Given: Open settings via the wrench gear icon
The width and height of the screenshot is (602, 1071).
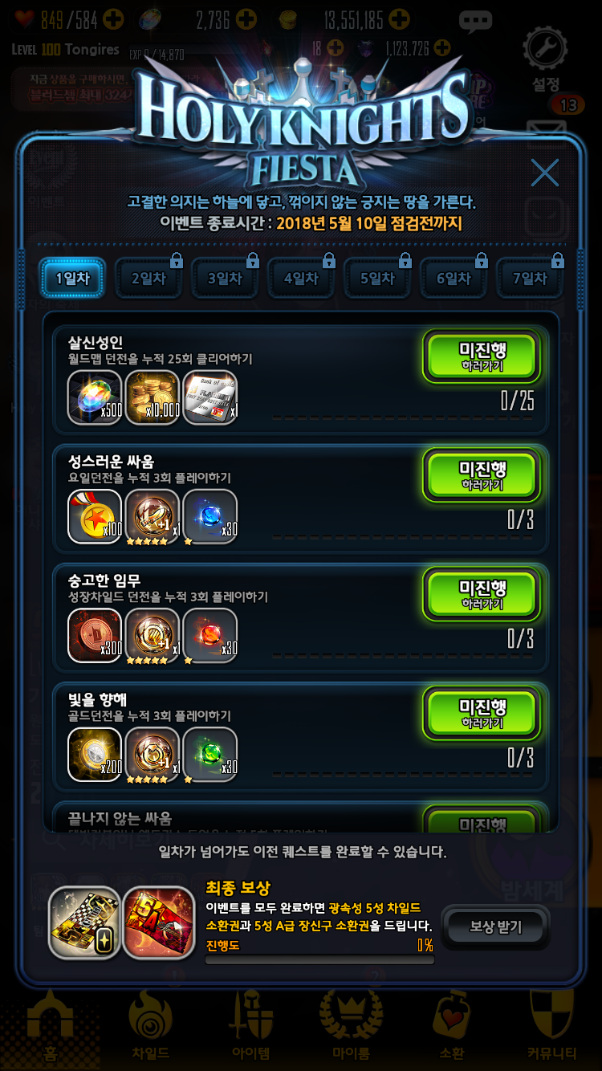Looking at the screenshot, I should [545, 50].
